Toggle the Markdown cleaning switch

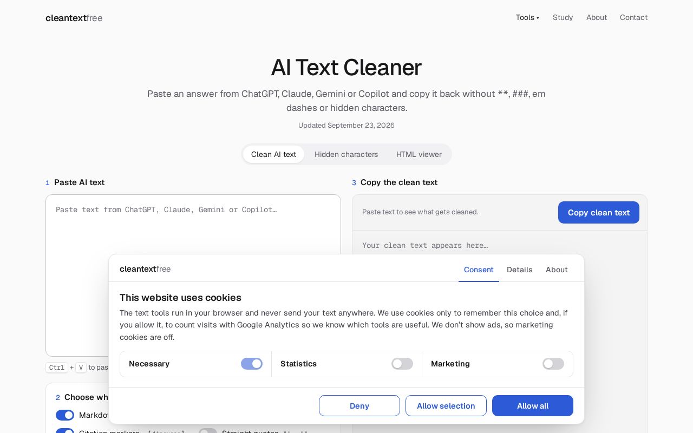coord(65,415)
